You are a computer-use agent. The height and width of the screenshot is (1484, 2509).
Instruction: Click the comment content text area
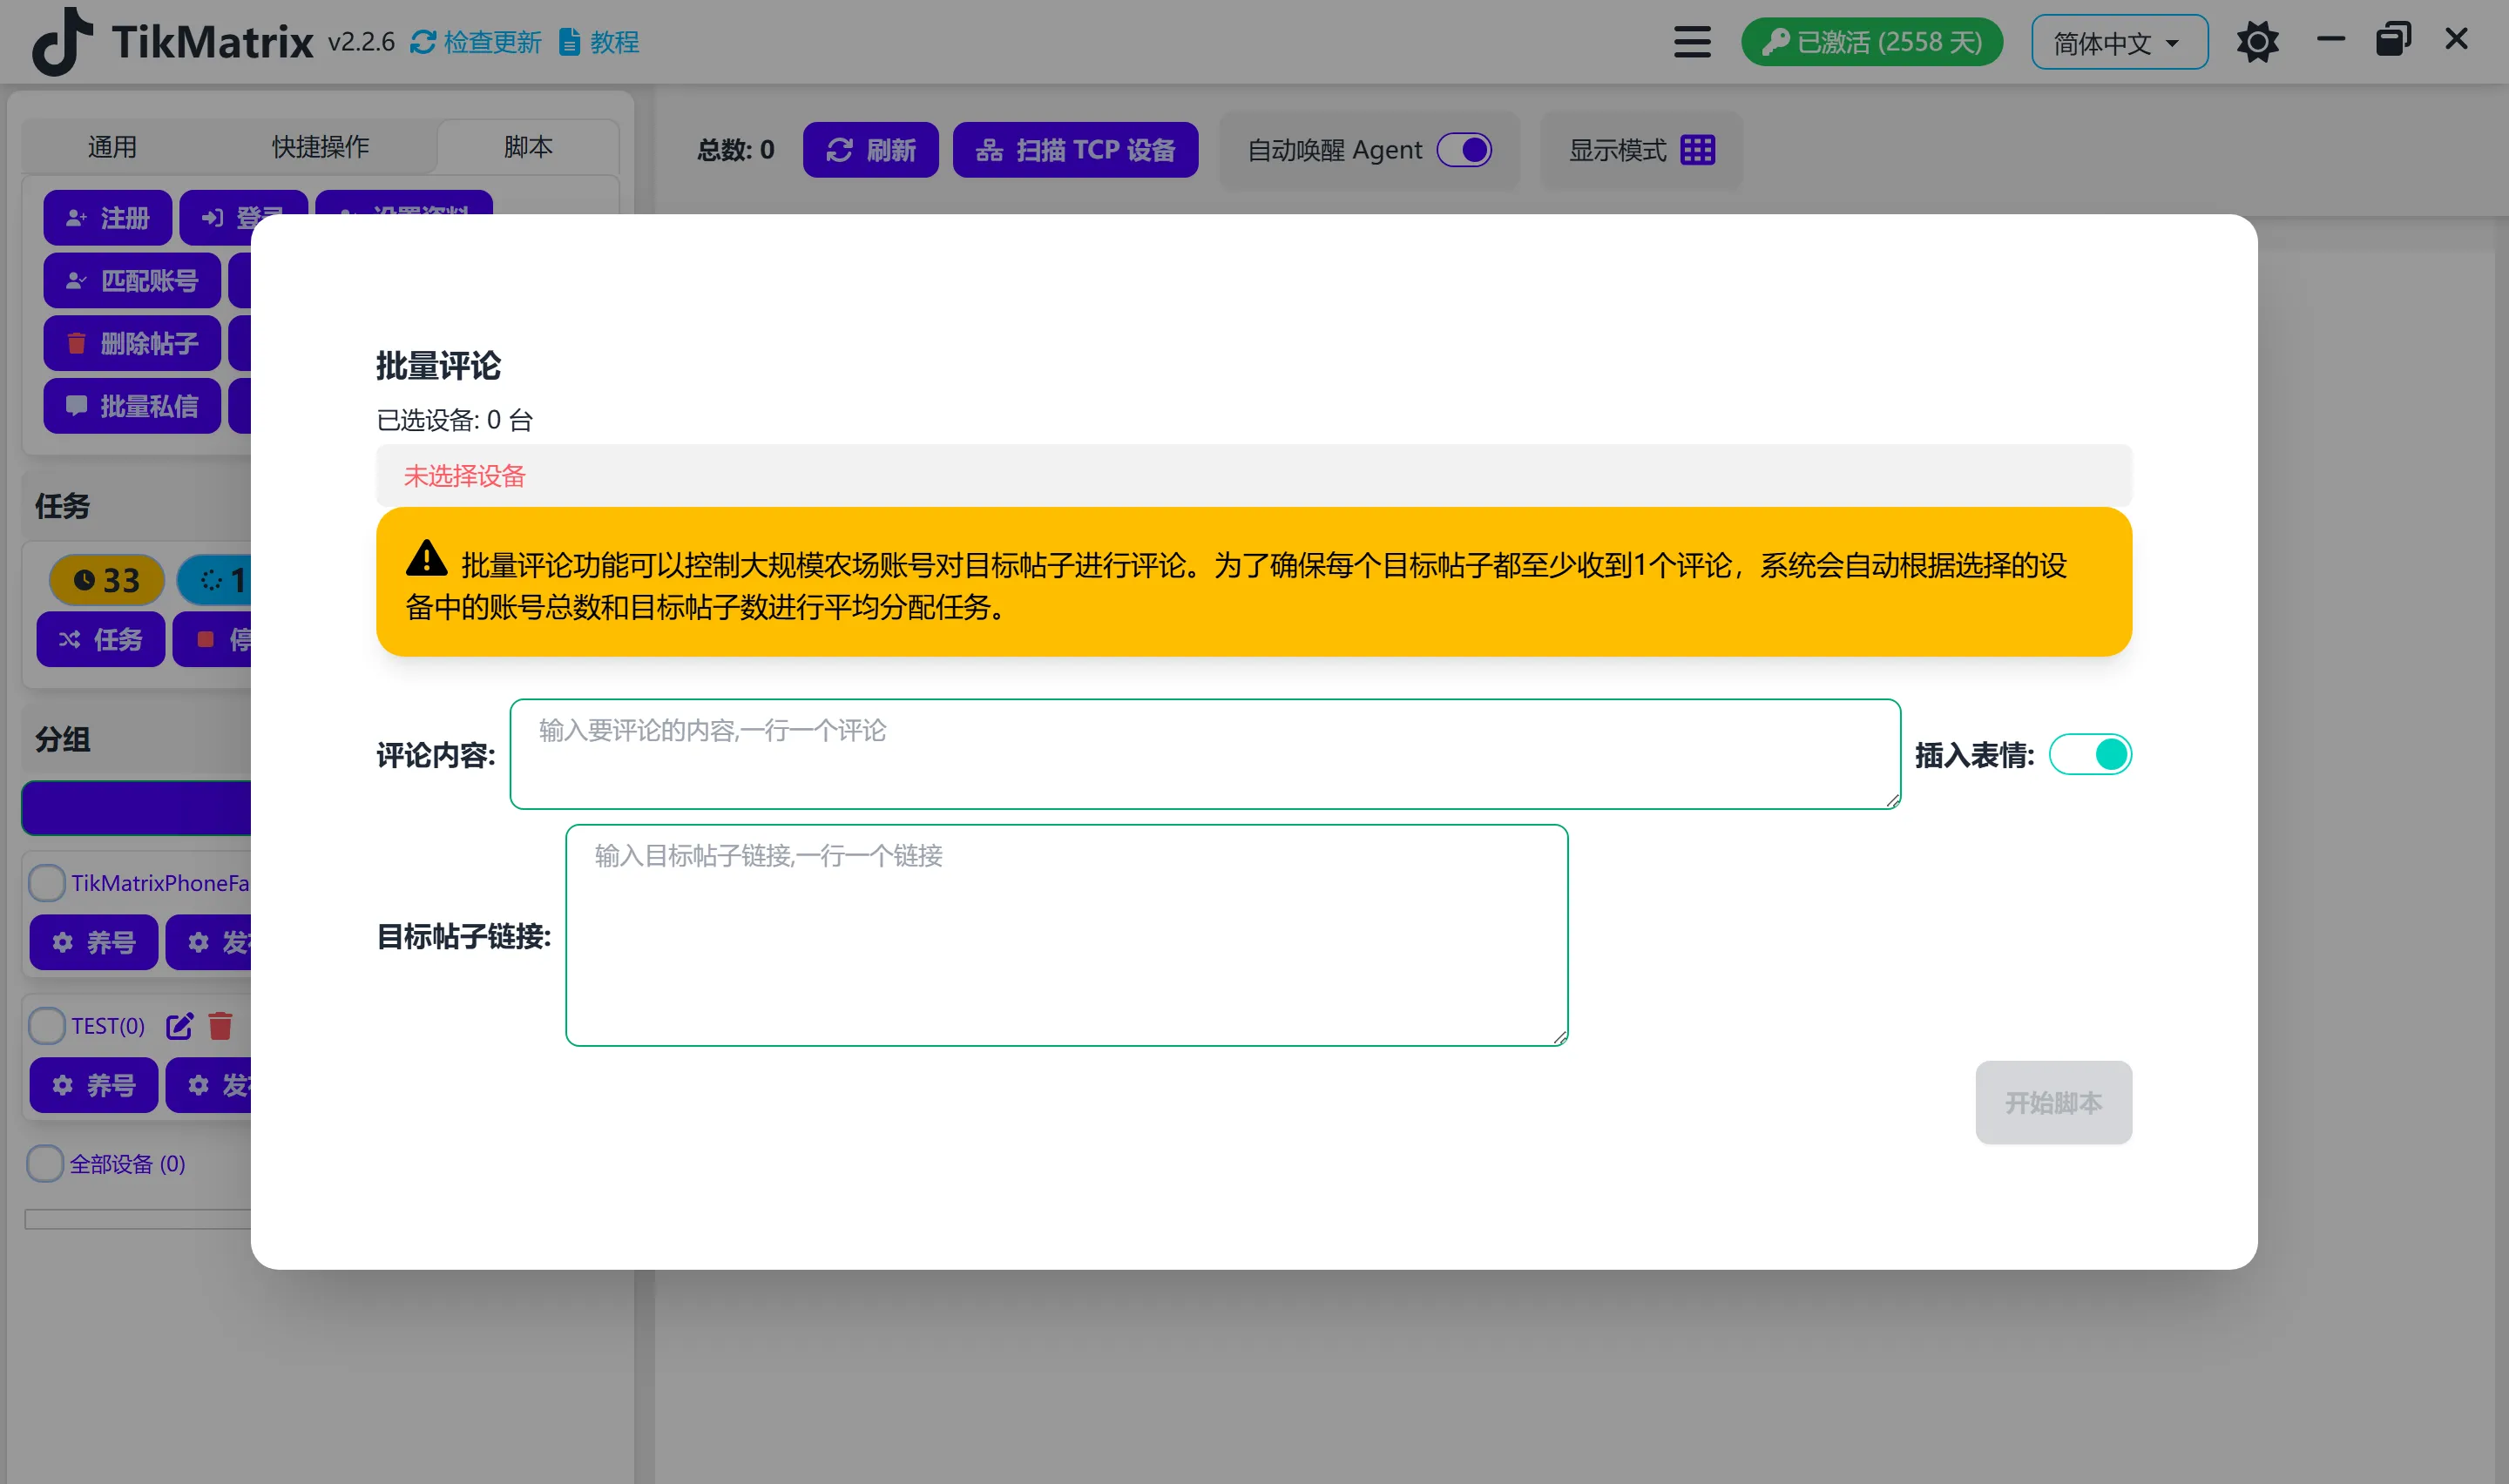pos(1204,755)
